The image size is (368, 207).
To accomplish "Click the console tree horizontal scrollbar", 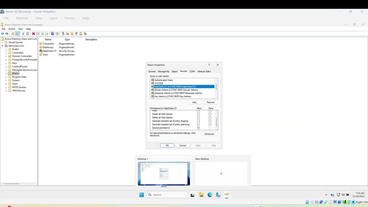I will (11, 184).
